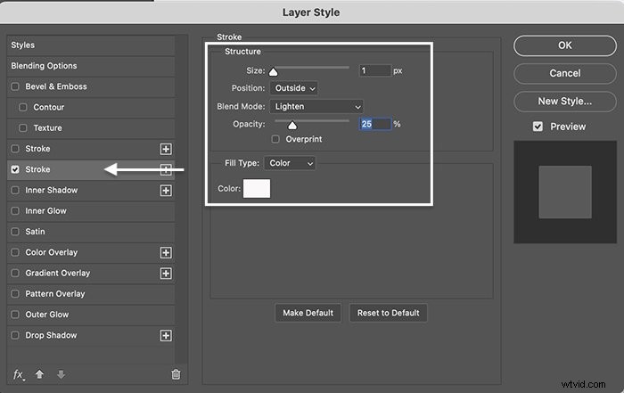Image resolution: width=624 pixels, height=393 pixels.
Task: Enable the Outer Glow checkbox
Action: pyautogui.click(x=15, y=315)
